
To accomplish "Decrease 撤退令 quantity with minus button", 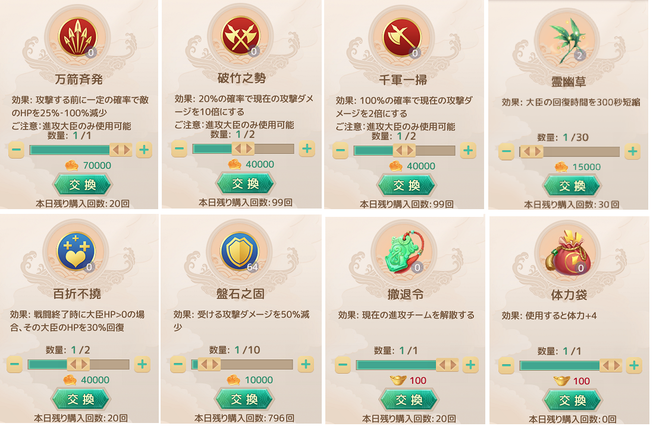I will [x=343, y=365].
